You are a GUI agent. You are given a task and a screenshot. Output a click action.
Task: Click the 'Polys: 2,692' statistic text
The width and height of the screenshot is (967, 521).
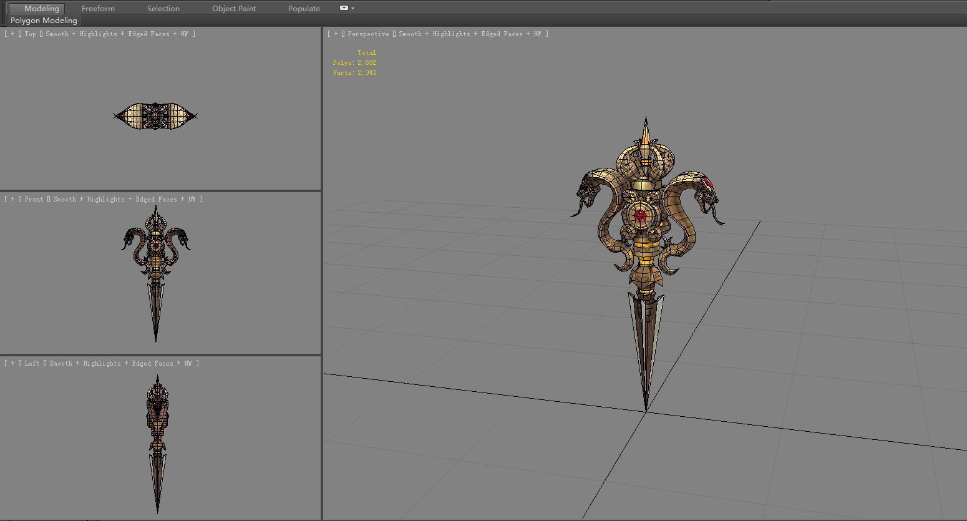pyautogui.click(x=354, y=62)
